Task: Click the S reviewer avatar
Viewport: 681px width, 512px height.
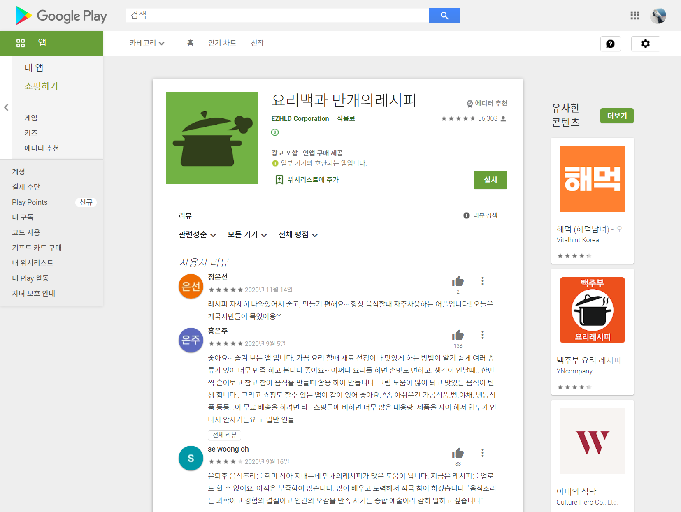Action: point(191,458)
